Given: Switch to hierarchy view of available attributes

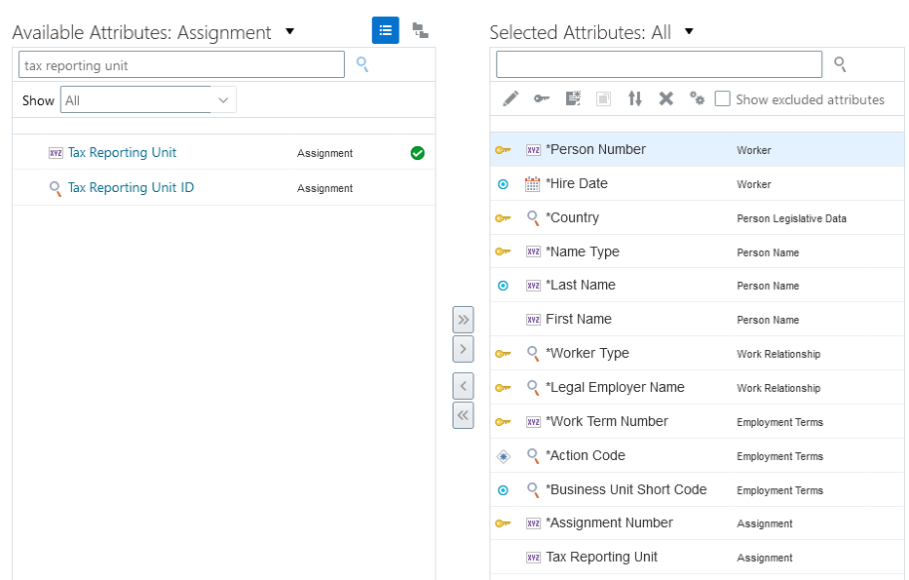Looking at the screenshot, I should [x=420, y=30].
